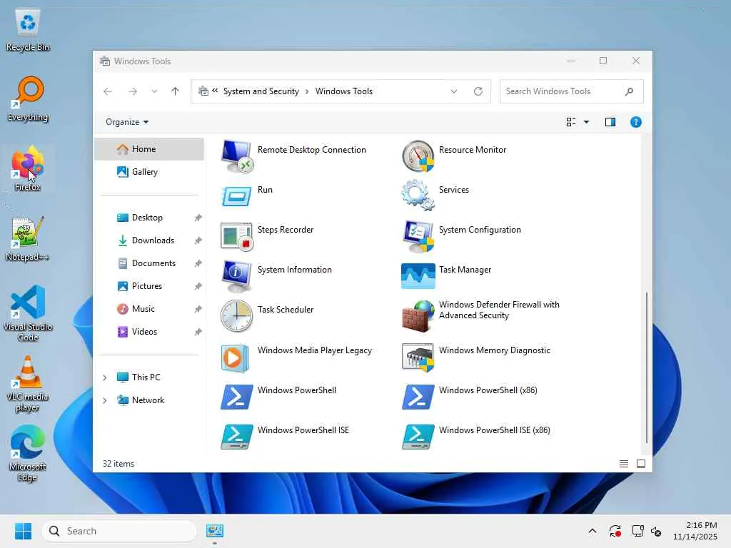This screenshot has height=548, width=731.
Task: Click the sync status tray icon
Action: [615, 531]
